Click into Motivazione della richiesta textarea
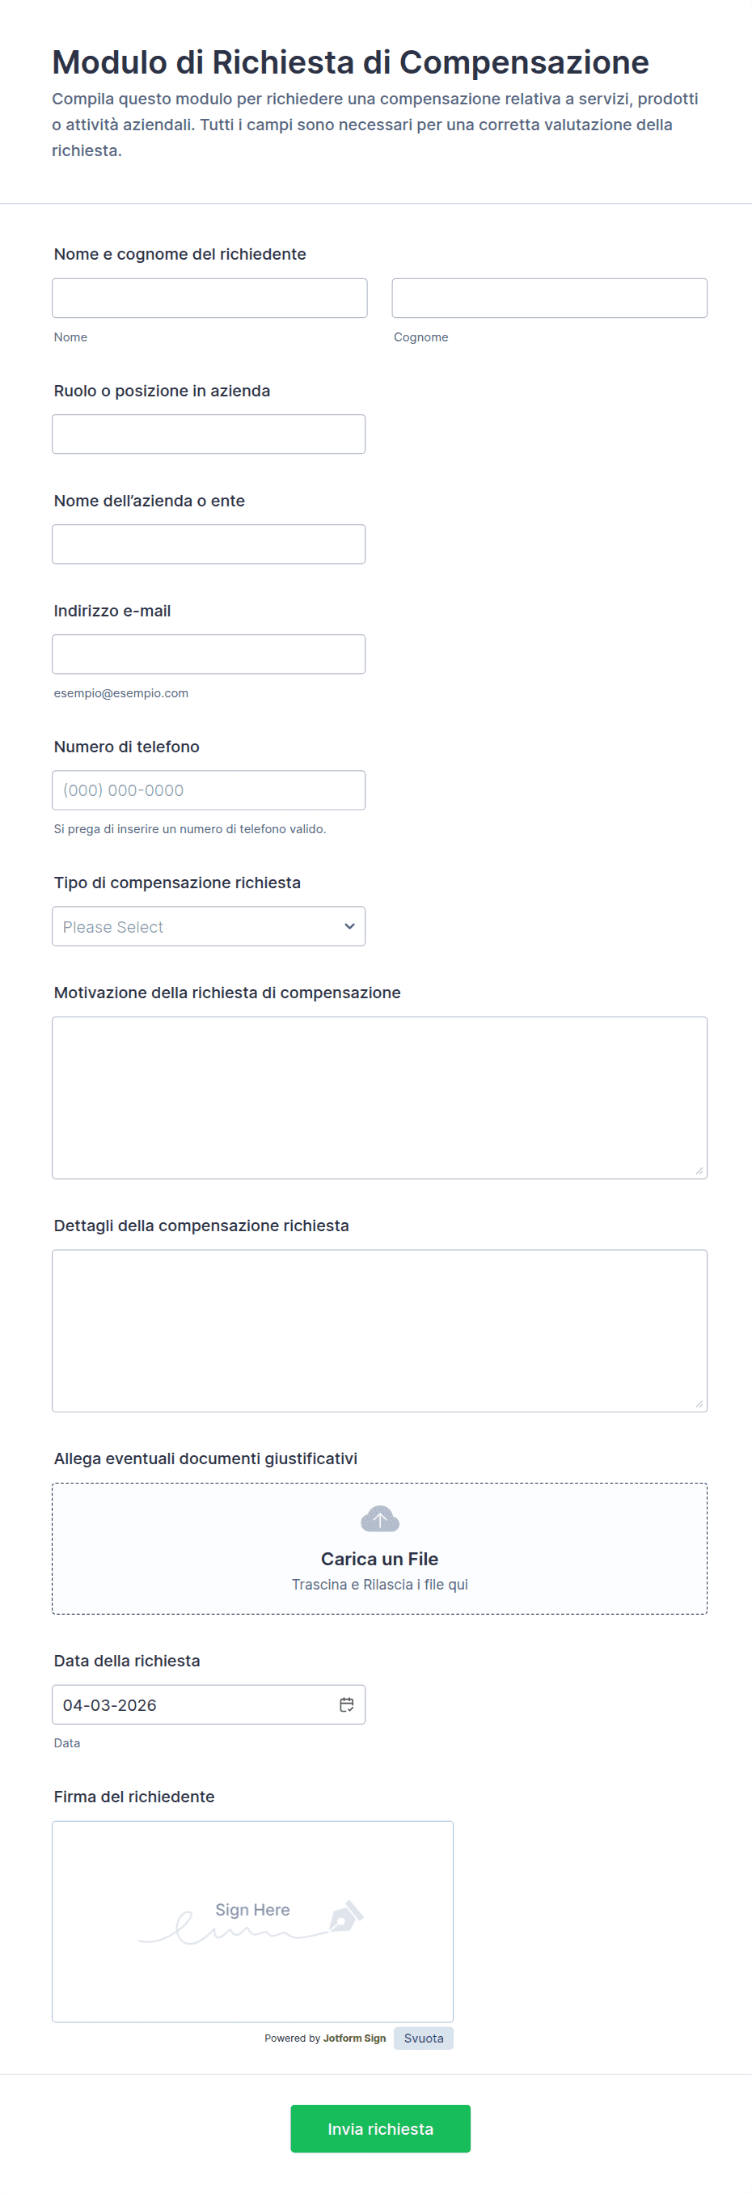The height and width of the screenshot is (2193, 752). pyautogui.click(x=379, y=1098)
